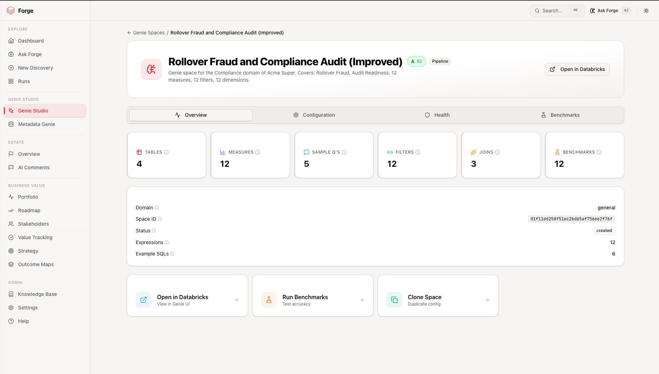Switch to the Configuration tab
Viewport: 659px width, 374px height.
[x=314, y=115]
